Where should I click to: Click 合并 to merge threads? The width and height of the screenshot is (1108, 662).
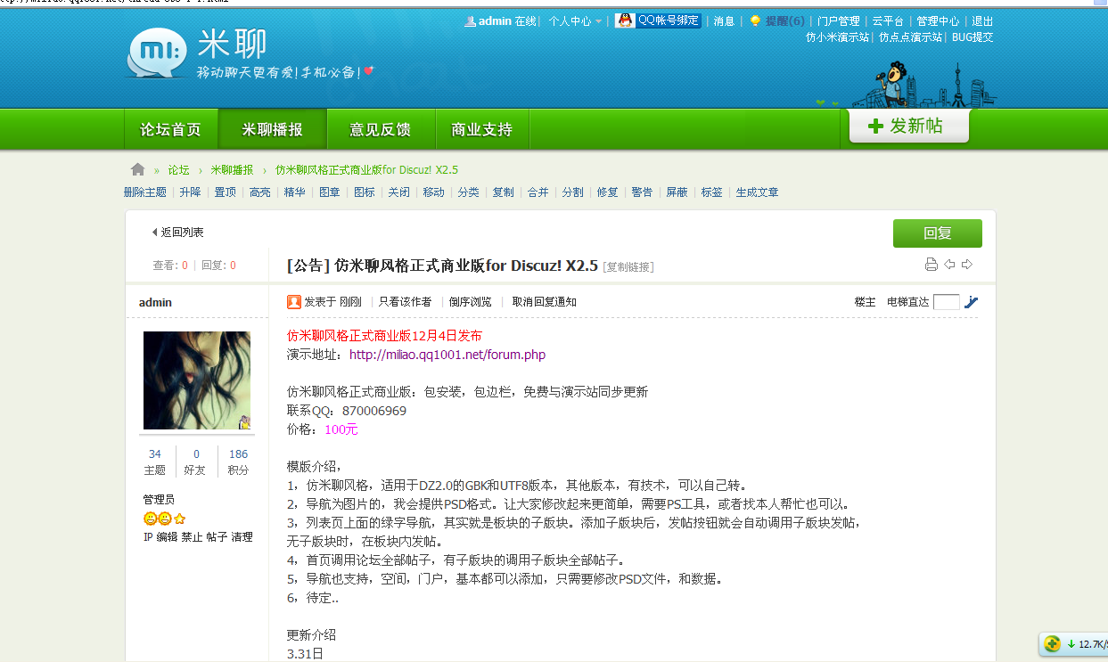pyautogui.click(x=538, y=192)
